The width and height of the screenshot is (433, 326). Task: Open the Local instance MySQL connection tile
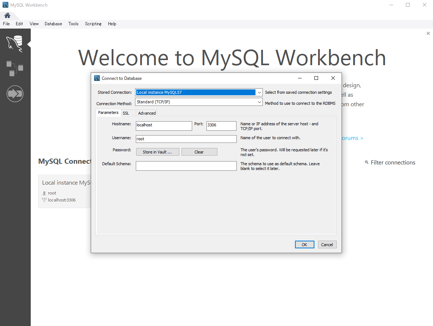click(65, 191)
